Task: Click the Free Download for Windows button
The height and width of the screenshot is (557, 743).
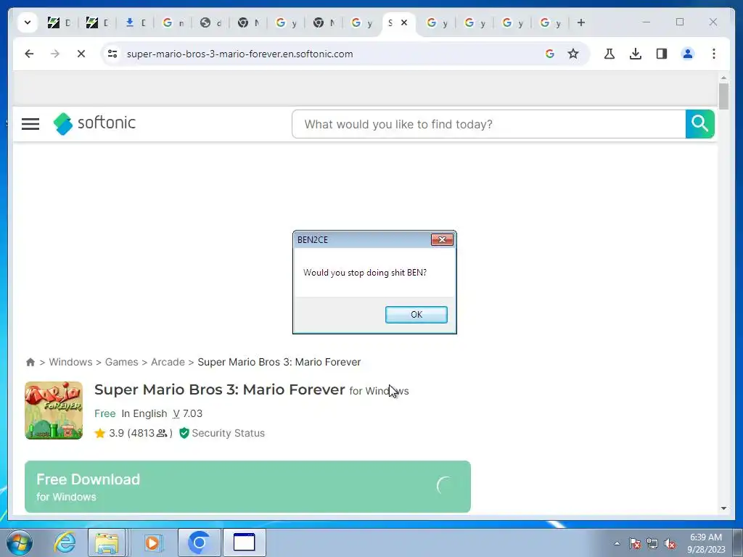Action: tap(247, 487)
